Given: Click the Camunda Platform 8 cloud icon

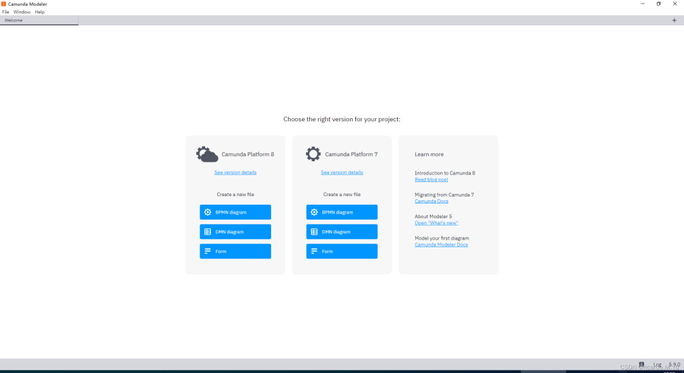Looking at the screenshot, I should (x=205, y=153).
